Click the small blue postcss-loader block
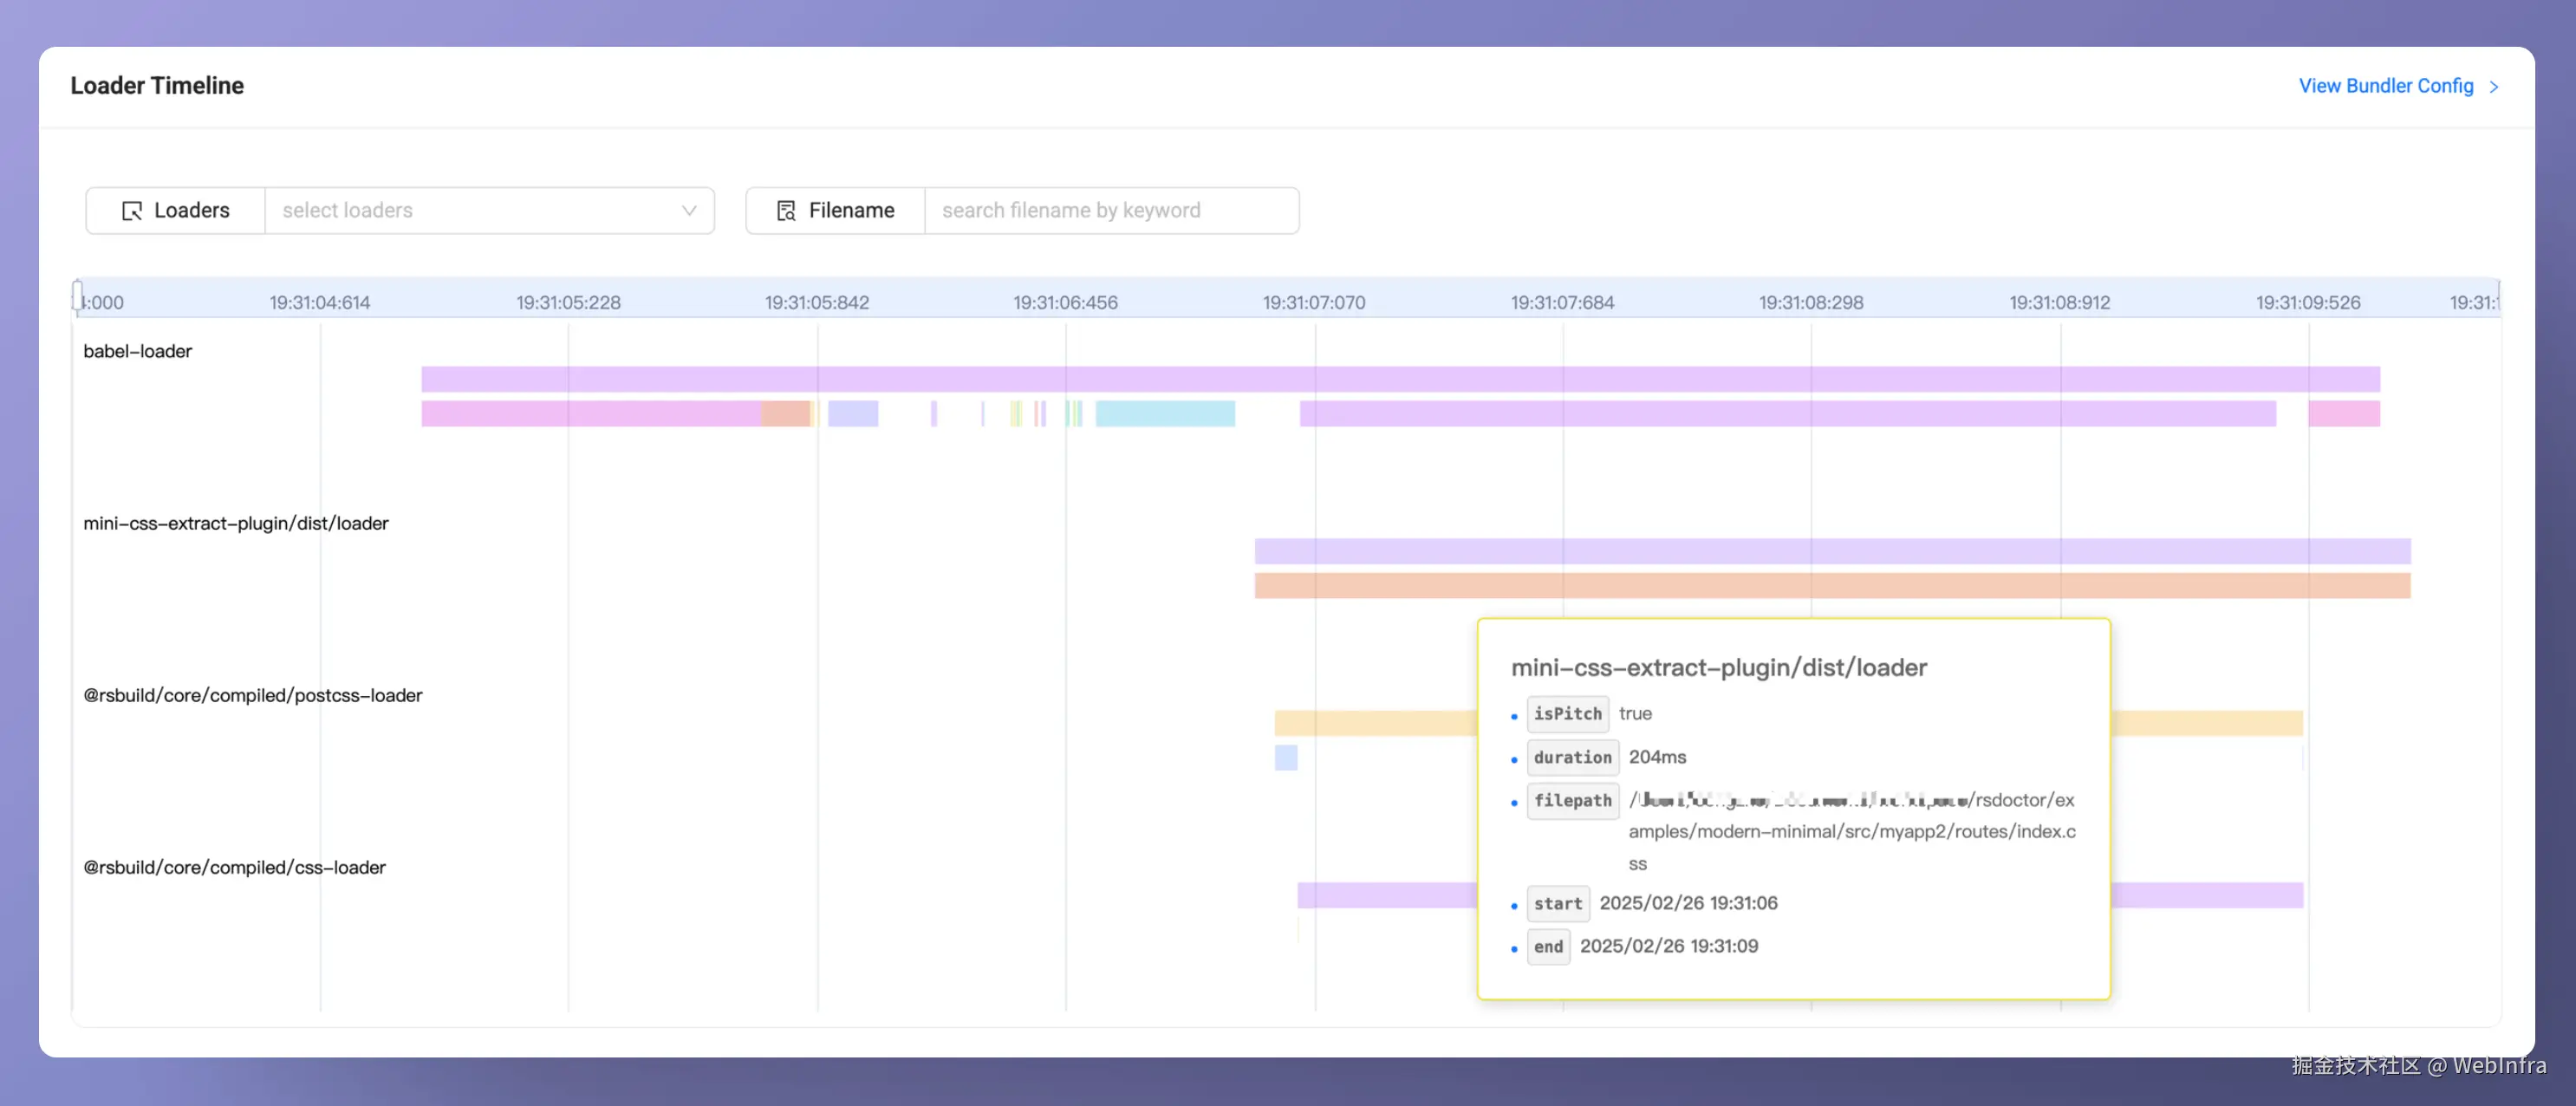 click(1286, 758)
